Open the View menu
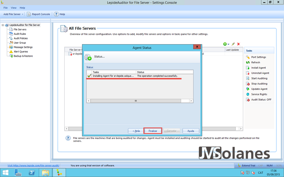Image resolution: width=284 pixels, height=177 pixels. 14,8
